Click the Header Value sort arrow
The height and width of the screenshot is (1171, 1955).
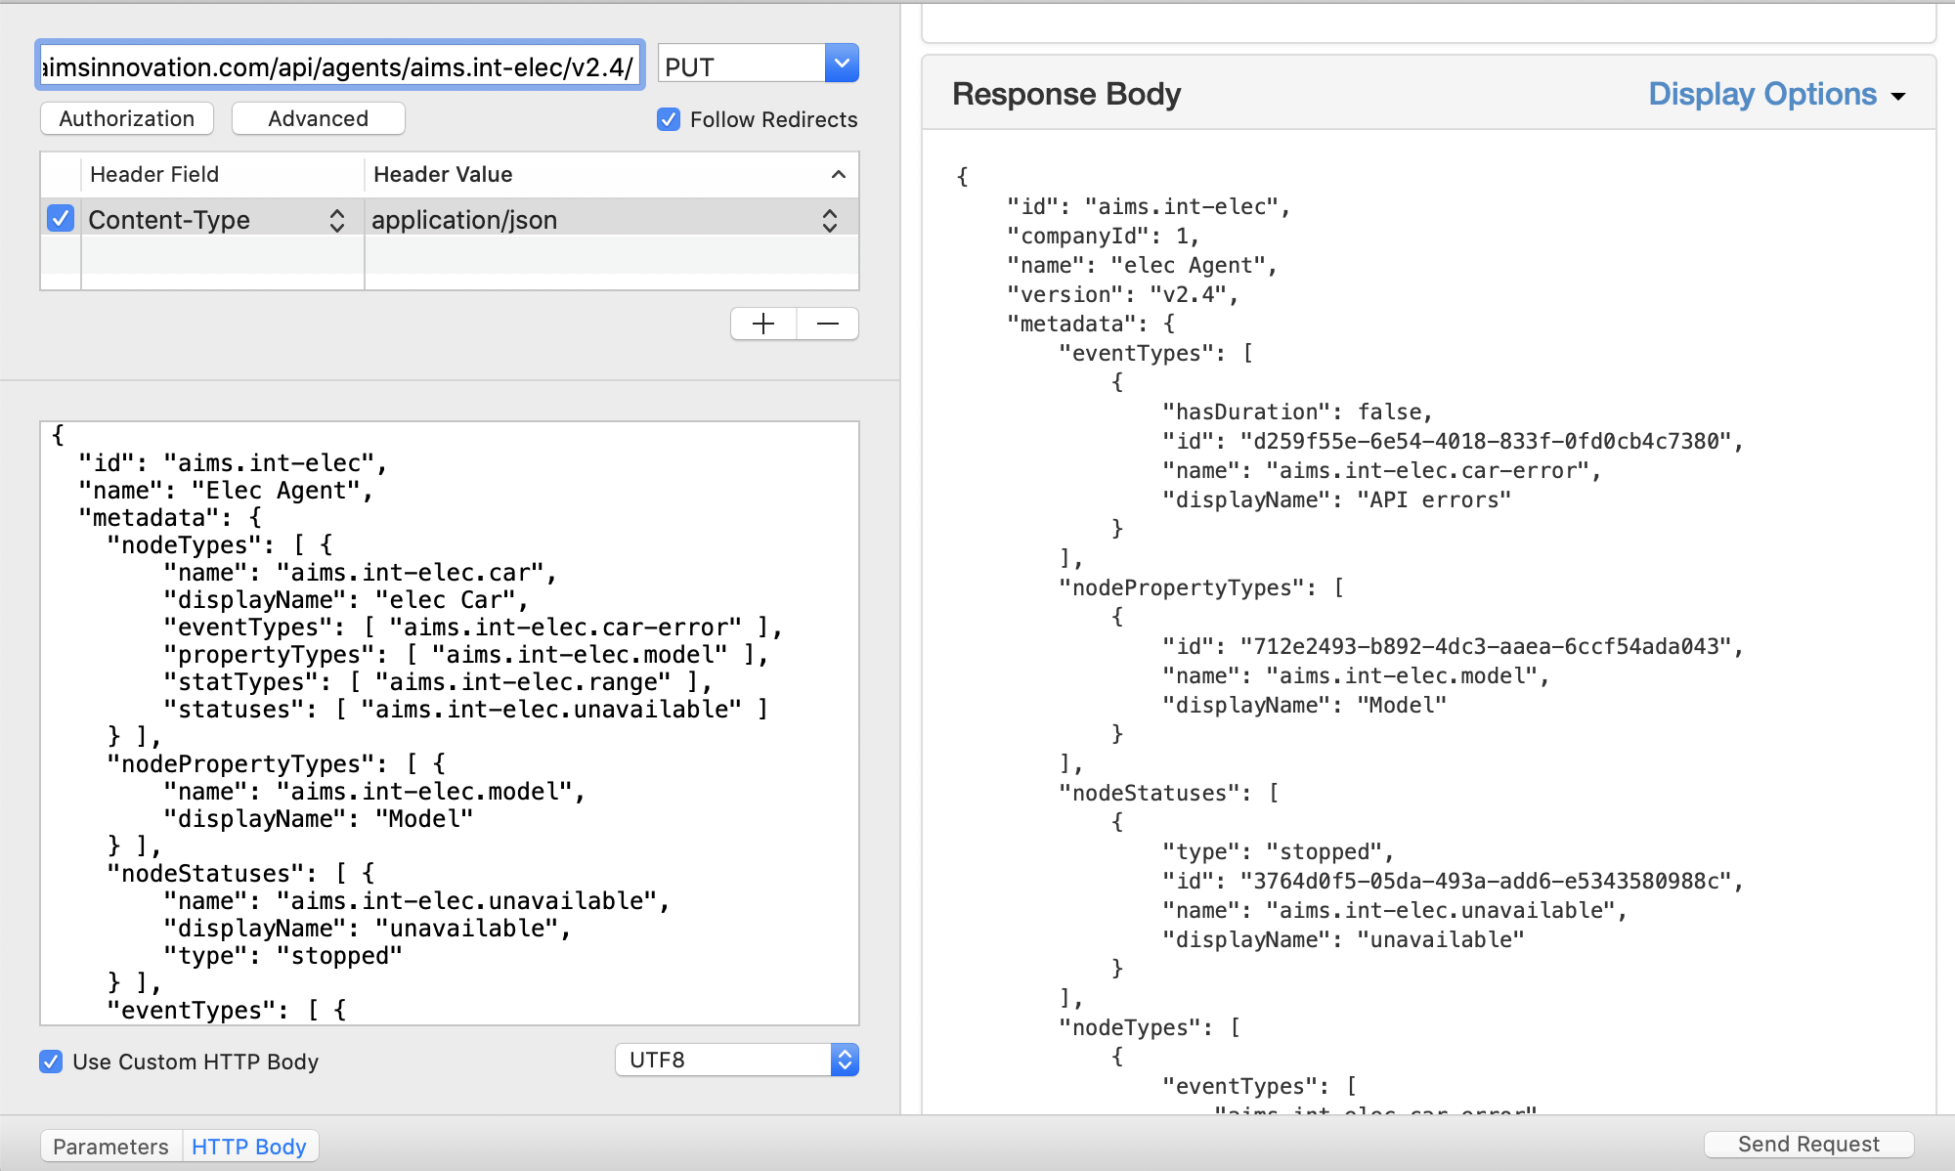pos(838,174)
